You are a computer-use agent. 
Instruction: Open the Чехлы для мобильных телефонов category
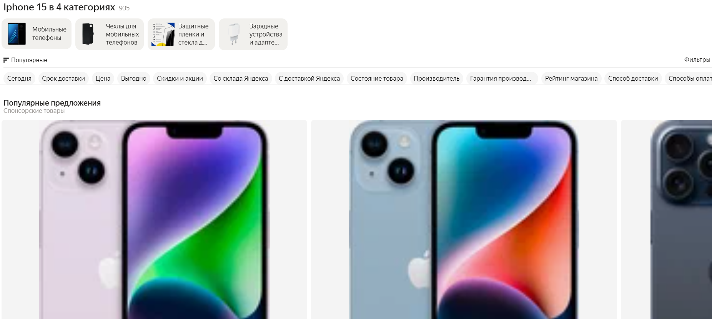110,34
